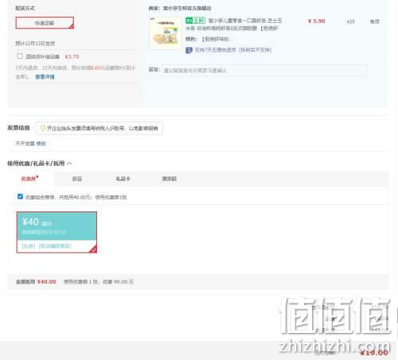The image size is (398, 360).
Task: Enable the 退换货补偿运费 checkbox
Action: (20, 56)
